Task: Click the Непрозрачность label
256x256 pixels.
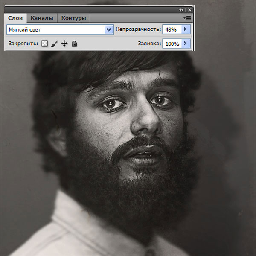Action: tap(138, 29)
